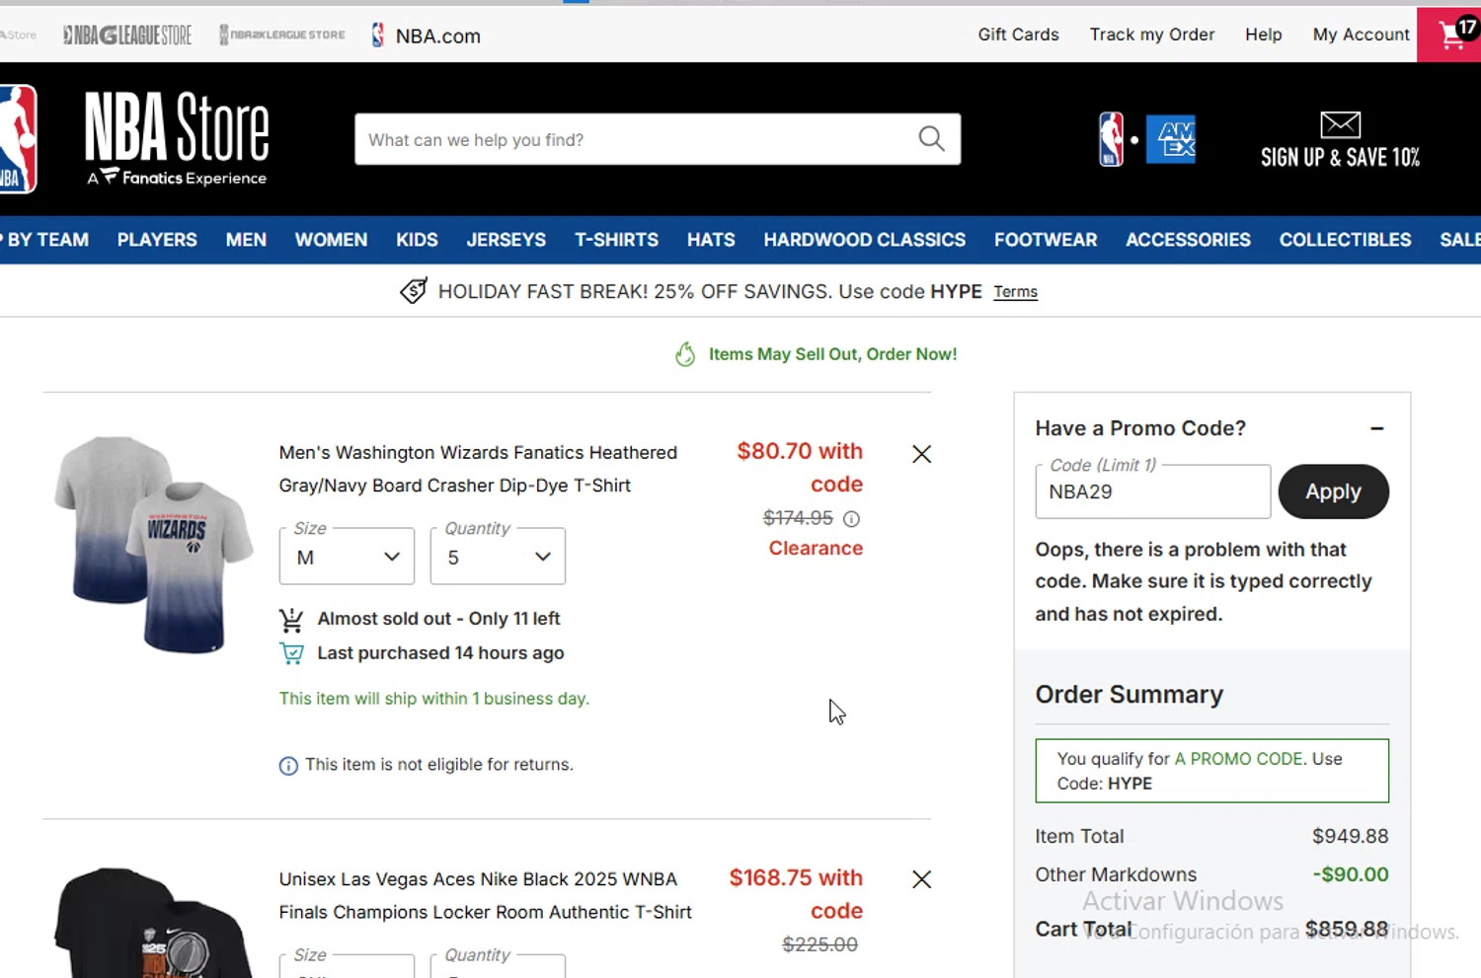Apply the promo code
Screen dimensions: 1481x978
[1333, 491]
